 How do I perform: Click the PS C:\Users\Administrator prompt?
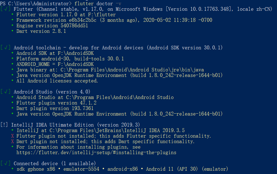pos(36,4)
